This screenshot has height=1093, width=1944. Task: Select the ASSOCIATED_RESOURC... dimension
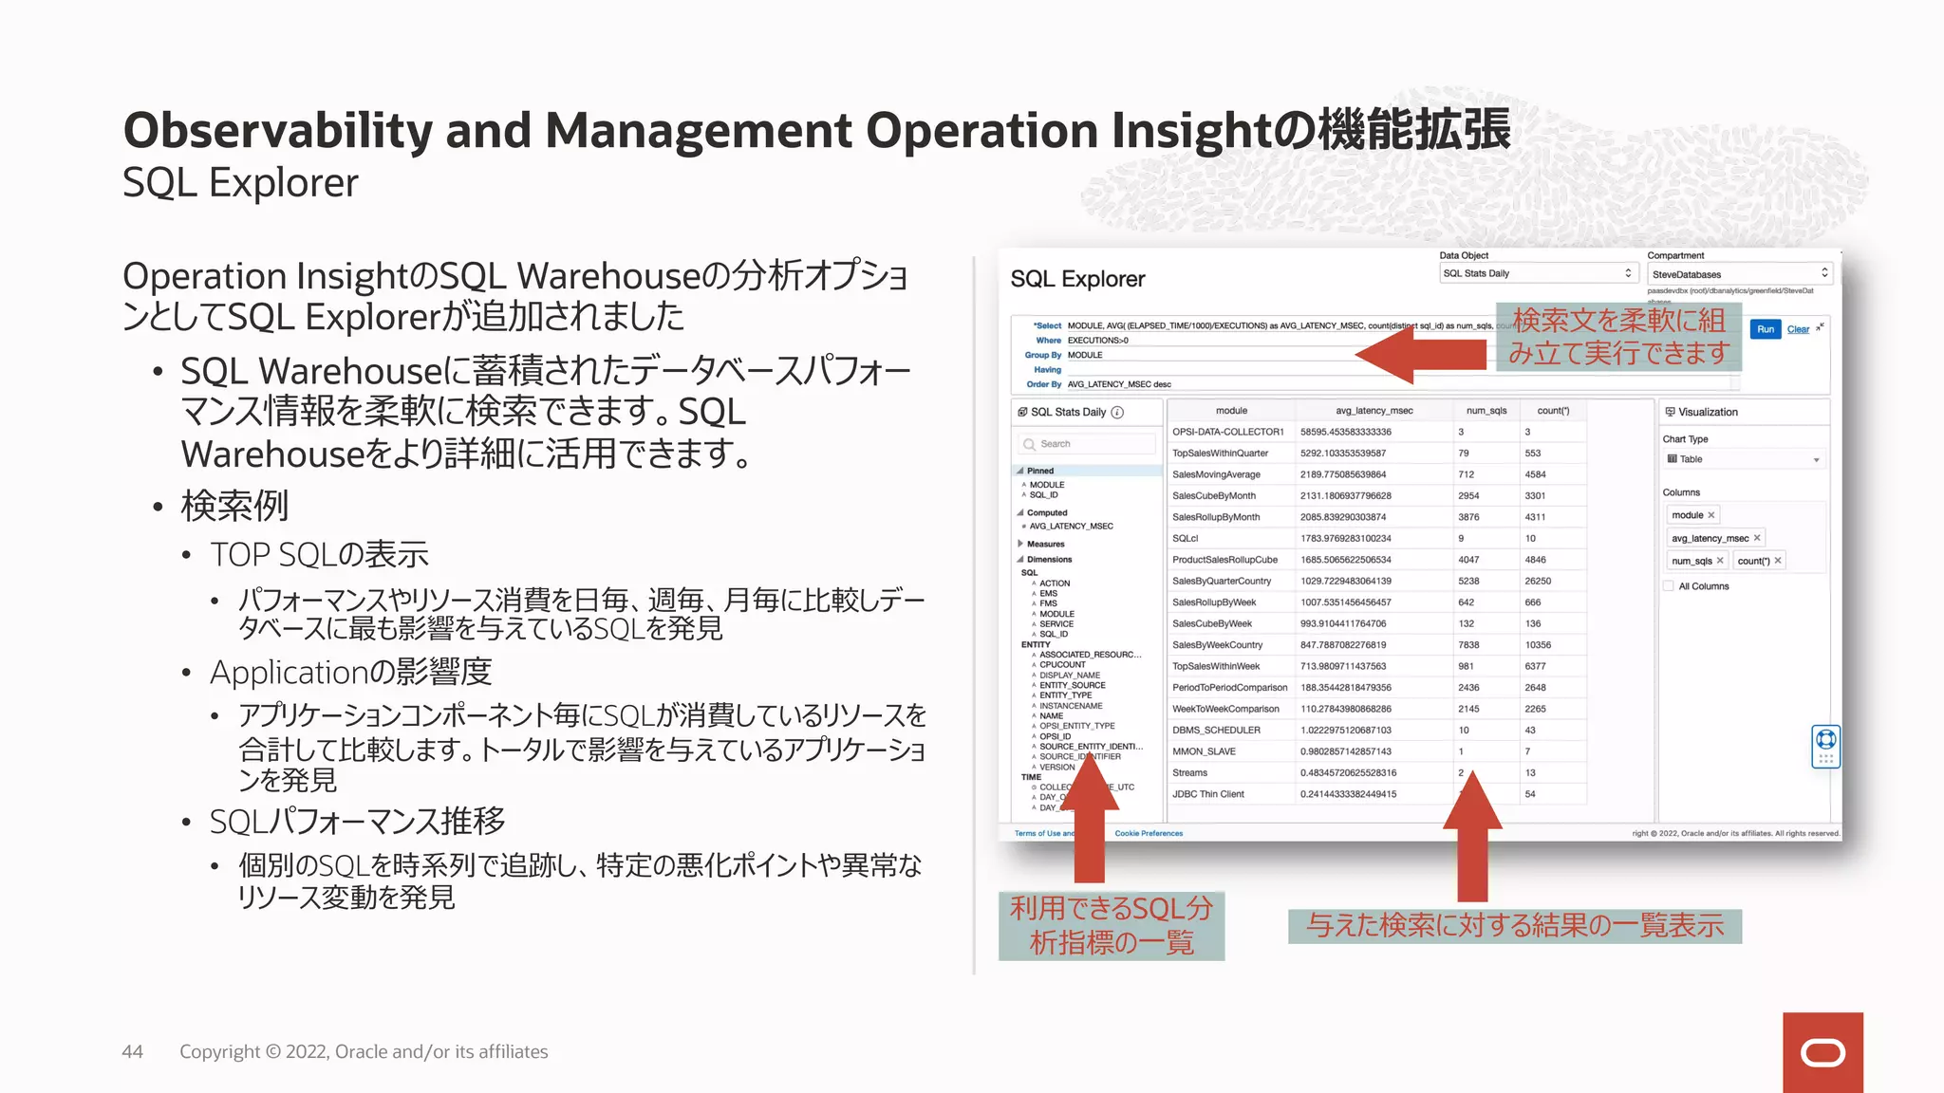tap(1090, 655)
